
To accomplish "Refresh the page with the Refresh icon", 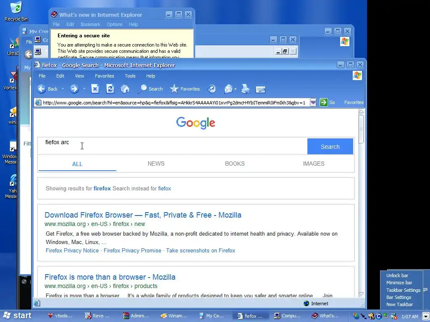I will point(110,89).
